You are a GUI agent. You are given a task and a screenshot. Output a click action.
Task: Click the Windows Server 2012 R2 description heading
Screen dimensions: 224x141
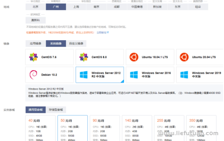pyautogui.click(x=46, y=89)
